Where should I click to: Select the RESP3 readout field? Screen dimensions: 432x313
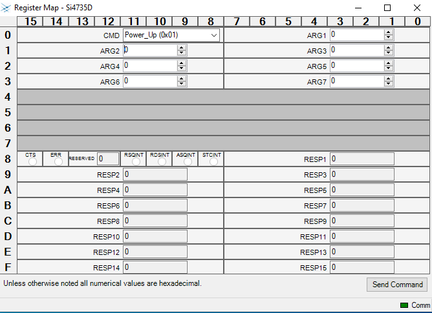(362, 174)
